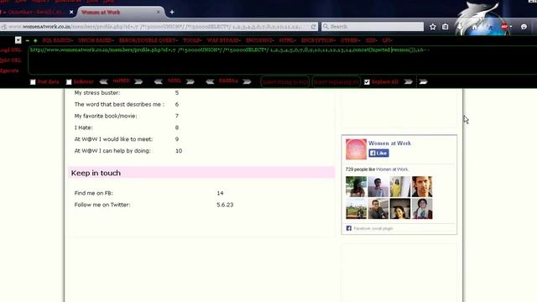Image resolution: width=537 pixels, height=302 pixels.
Task: Open the TOOLS menu in HackBar
Action: point(192,40)
